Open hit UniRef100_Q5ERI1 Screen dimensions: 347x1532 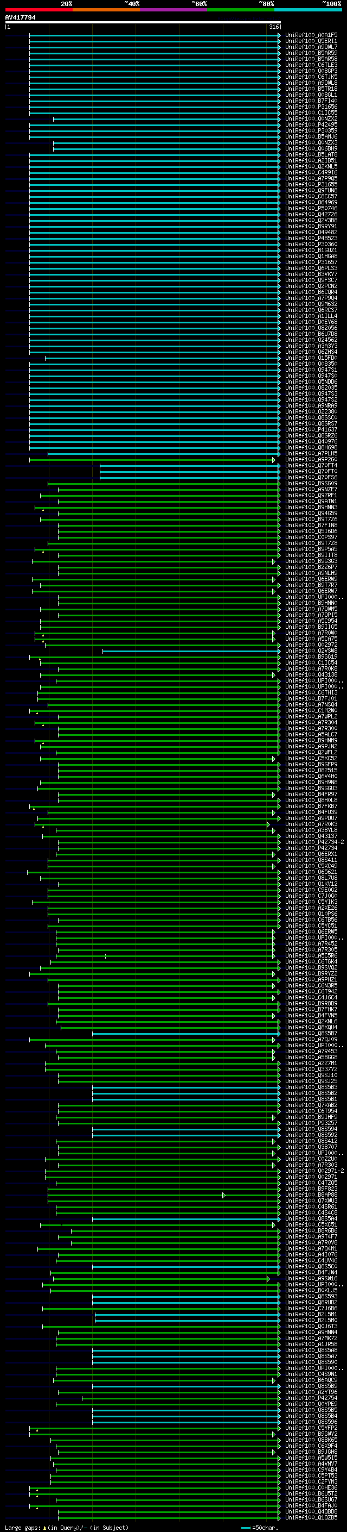[311, 41]
